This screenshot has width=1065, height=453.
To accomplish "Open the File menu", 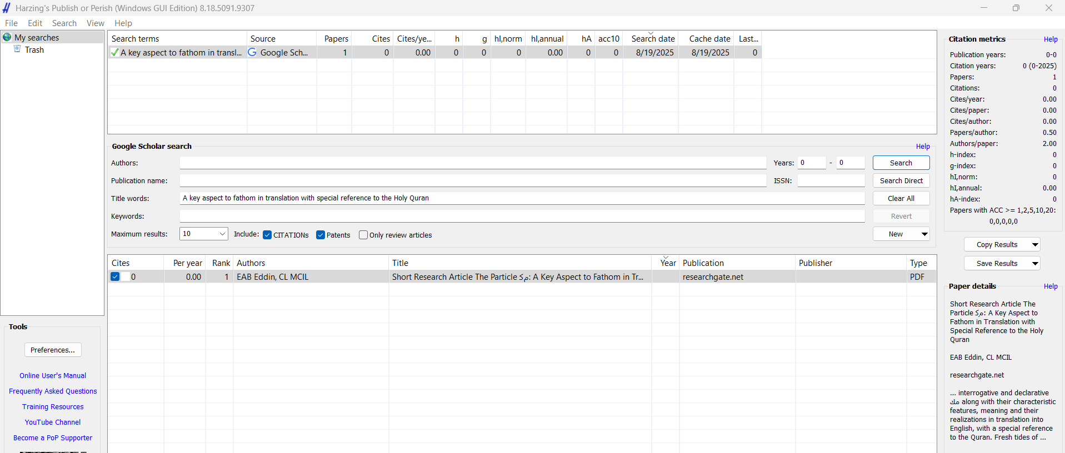I will click(11, 23).
